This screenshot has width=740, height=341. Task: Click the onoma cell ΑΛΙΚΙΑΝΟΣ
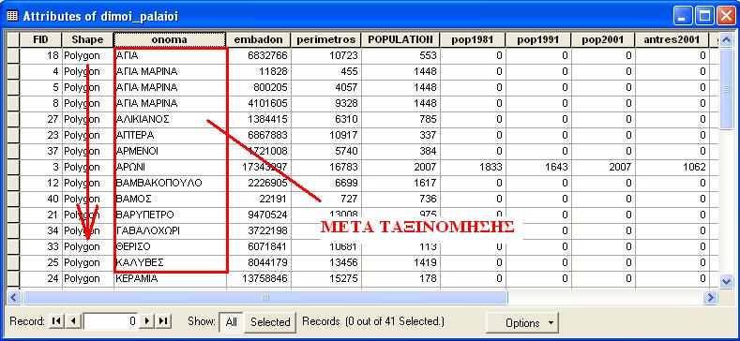coord(170,119)
